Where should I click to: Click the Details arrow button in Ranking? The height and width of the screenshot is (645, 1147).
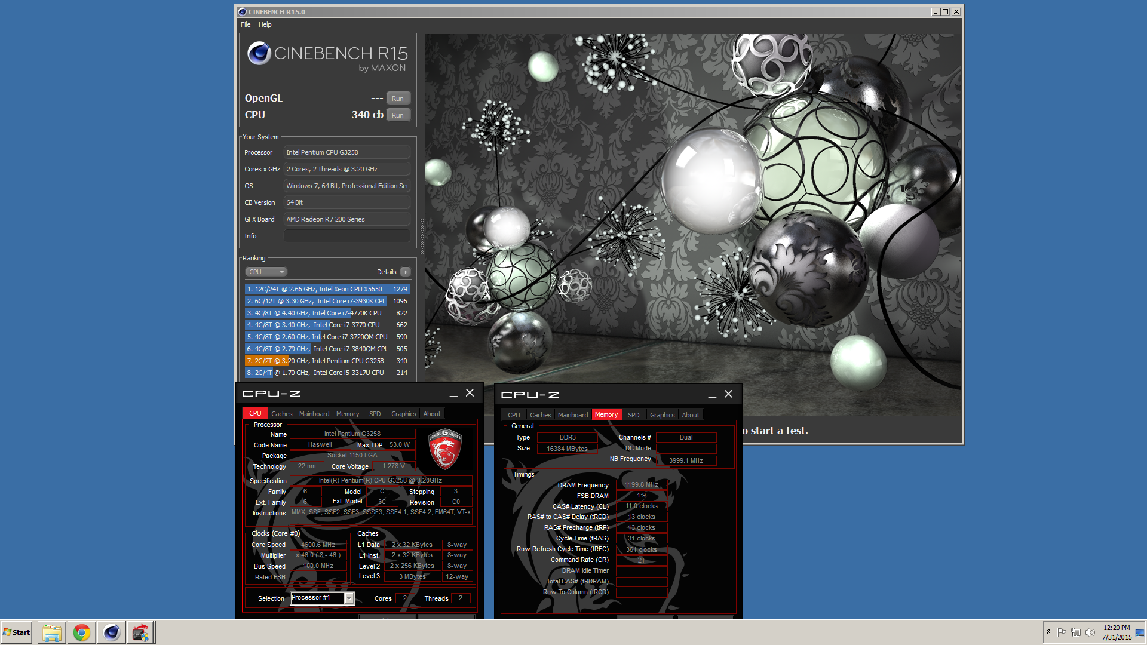coord(406,272)
